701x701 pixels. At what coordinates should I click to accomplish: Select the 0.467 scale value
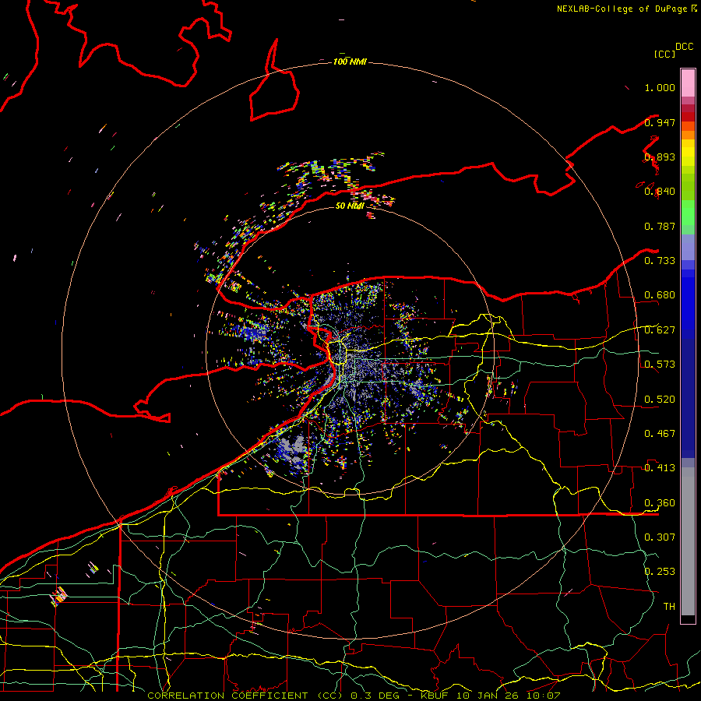coord(660,434)
